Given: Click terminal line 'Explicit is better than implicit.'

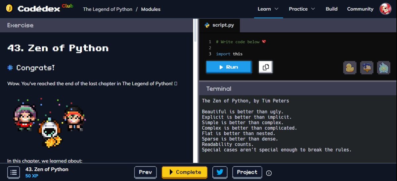Looking at the screenshot, I should 247,117.
